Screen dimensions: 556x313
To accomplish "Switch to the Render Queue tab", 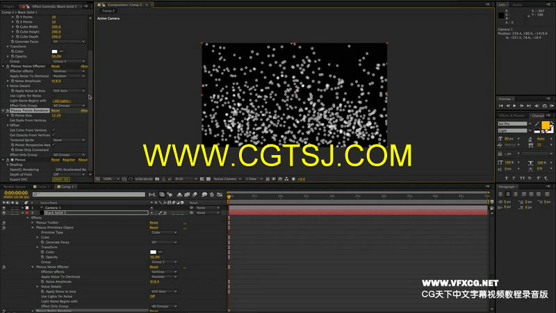I will tap(15, 186).
